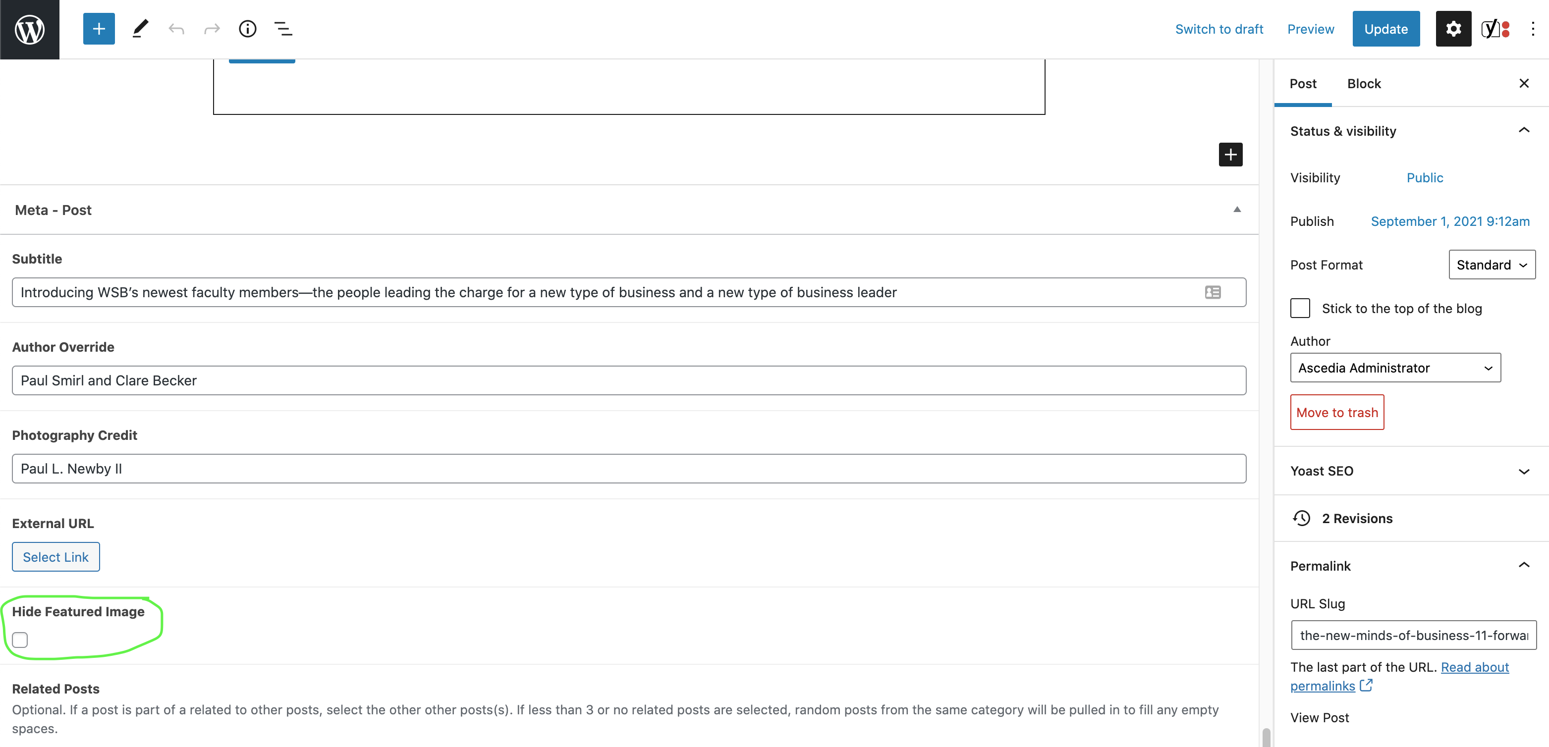Select the Post tab
The height and width of the screenshot is (747, 1549).
(1302, 84)
